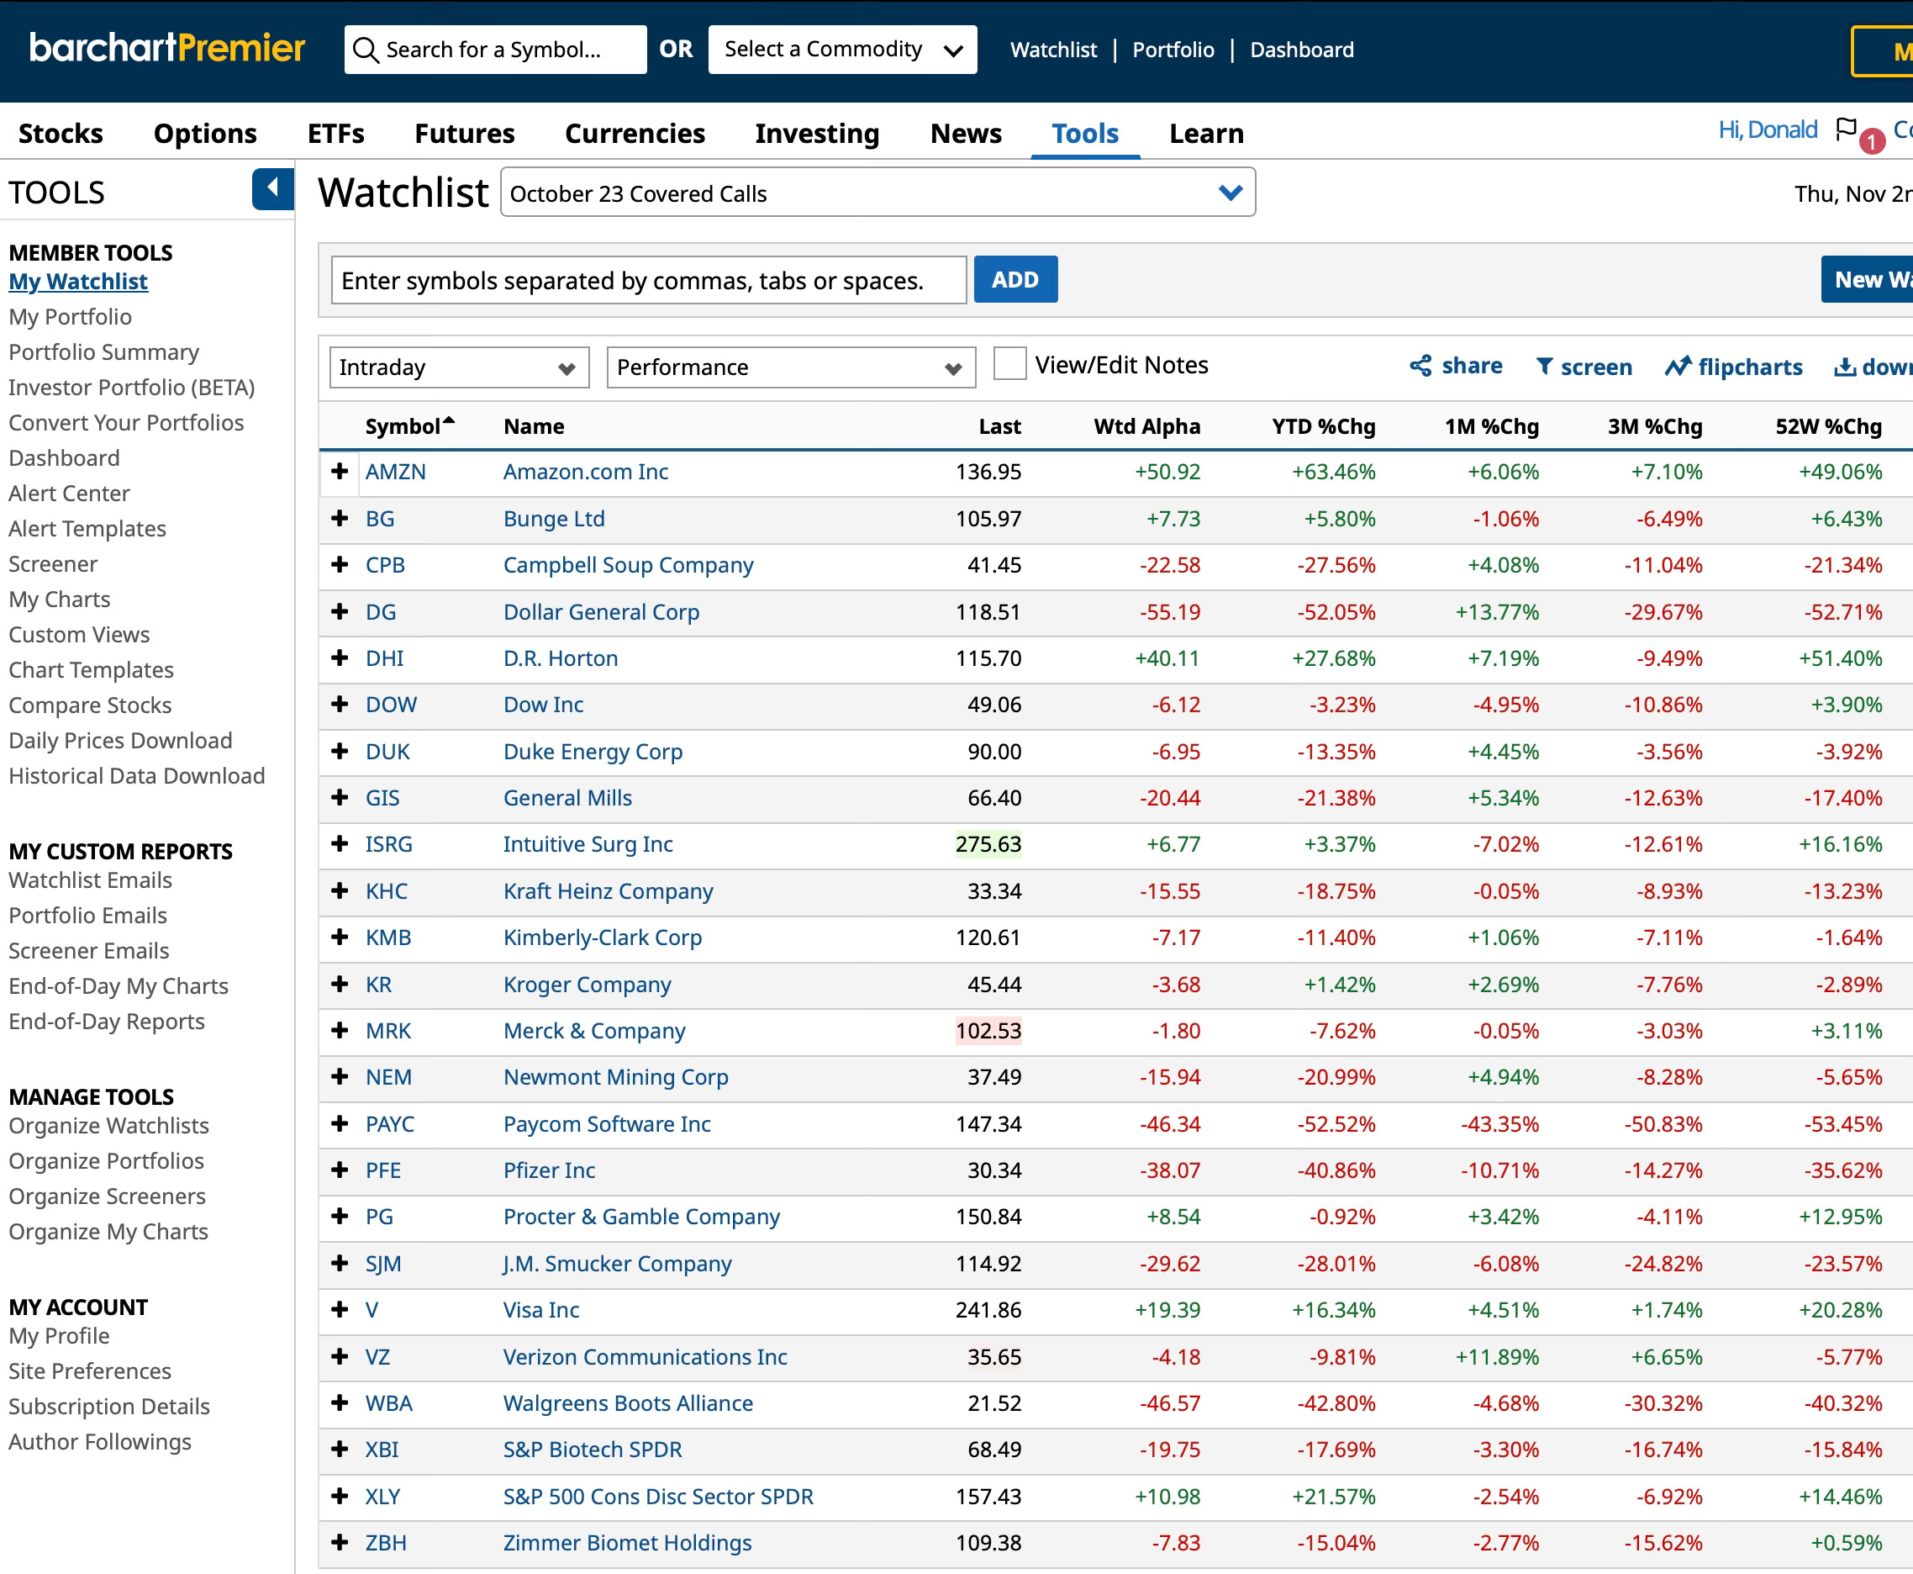This screenshot has width=1913, height=1574.
Task: Expand the CPB row plus icon
Action: [x=340, y=565]
